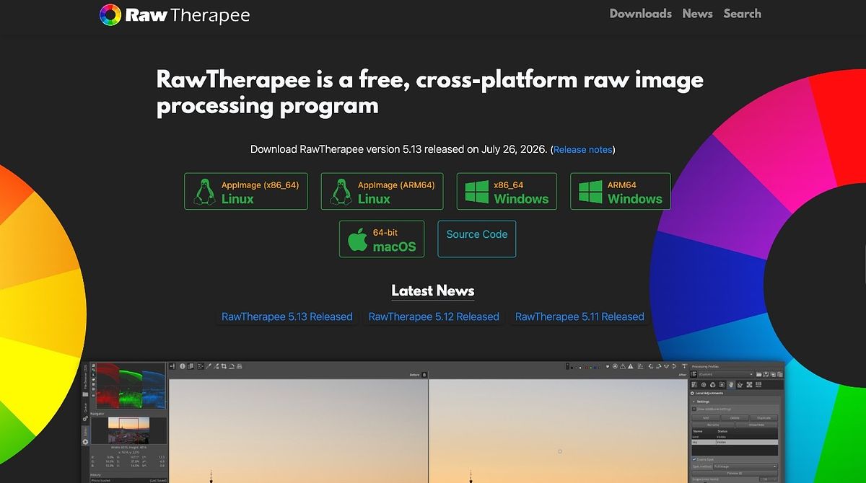Go to the News section in navigation
This screenshot has width=866, height=483.
[x=697, y=14]
